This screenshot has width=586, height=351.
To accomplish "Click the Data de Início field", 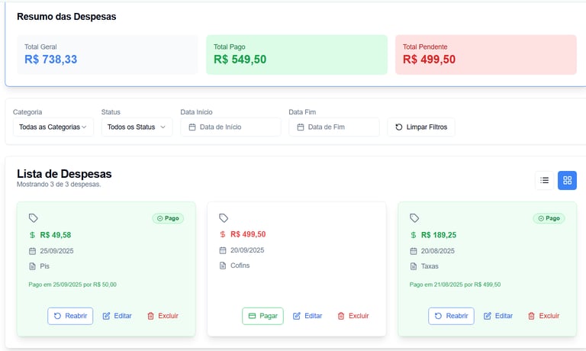I will (230, 127).
